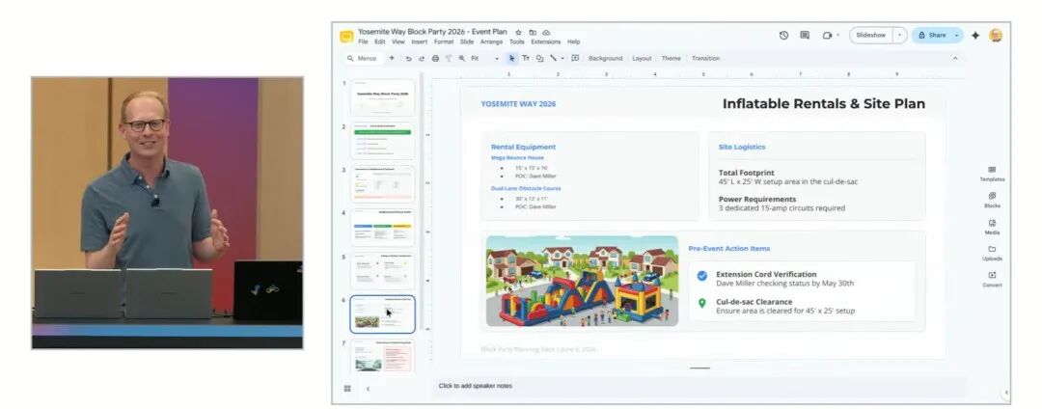Screen dimensions: 1042x409
Task: Select the text box tool
Action: click(x=526, y=59)
